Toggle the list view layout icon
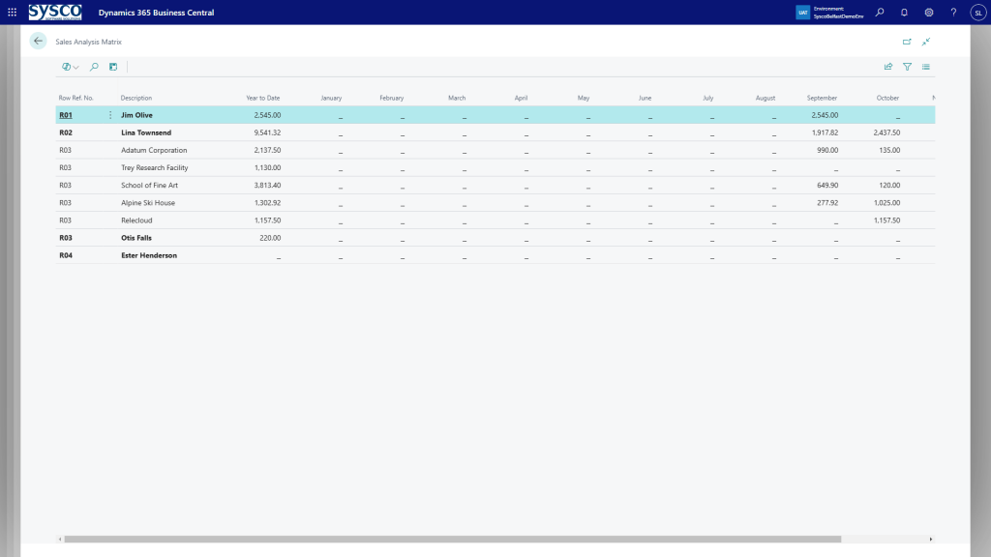Viewport: 991px width, 557px height. pos(926,67)
